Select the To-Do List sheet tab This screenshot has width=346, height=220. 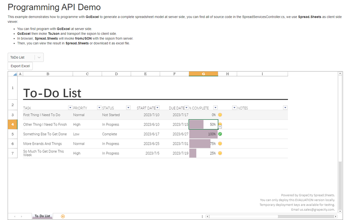click(x=42, y=216)
